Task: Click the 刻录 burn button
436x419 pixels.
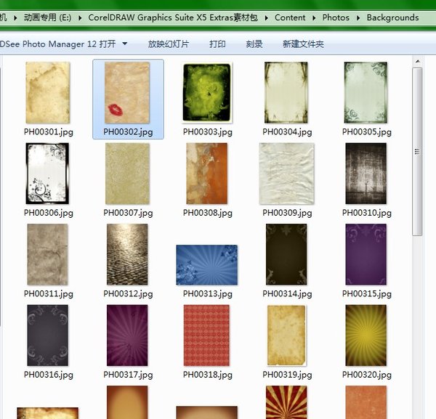Action: (254, 44)
